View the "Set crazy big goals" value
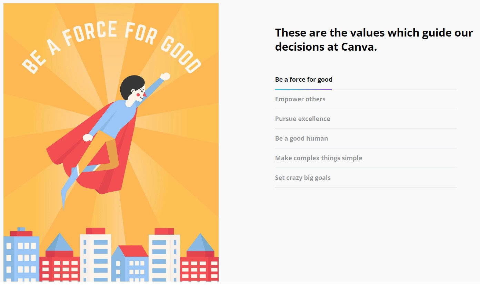 click(x=303, y=178)
